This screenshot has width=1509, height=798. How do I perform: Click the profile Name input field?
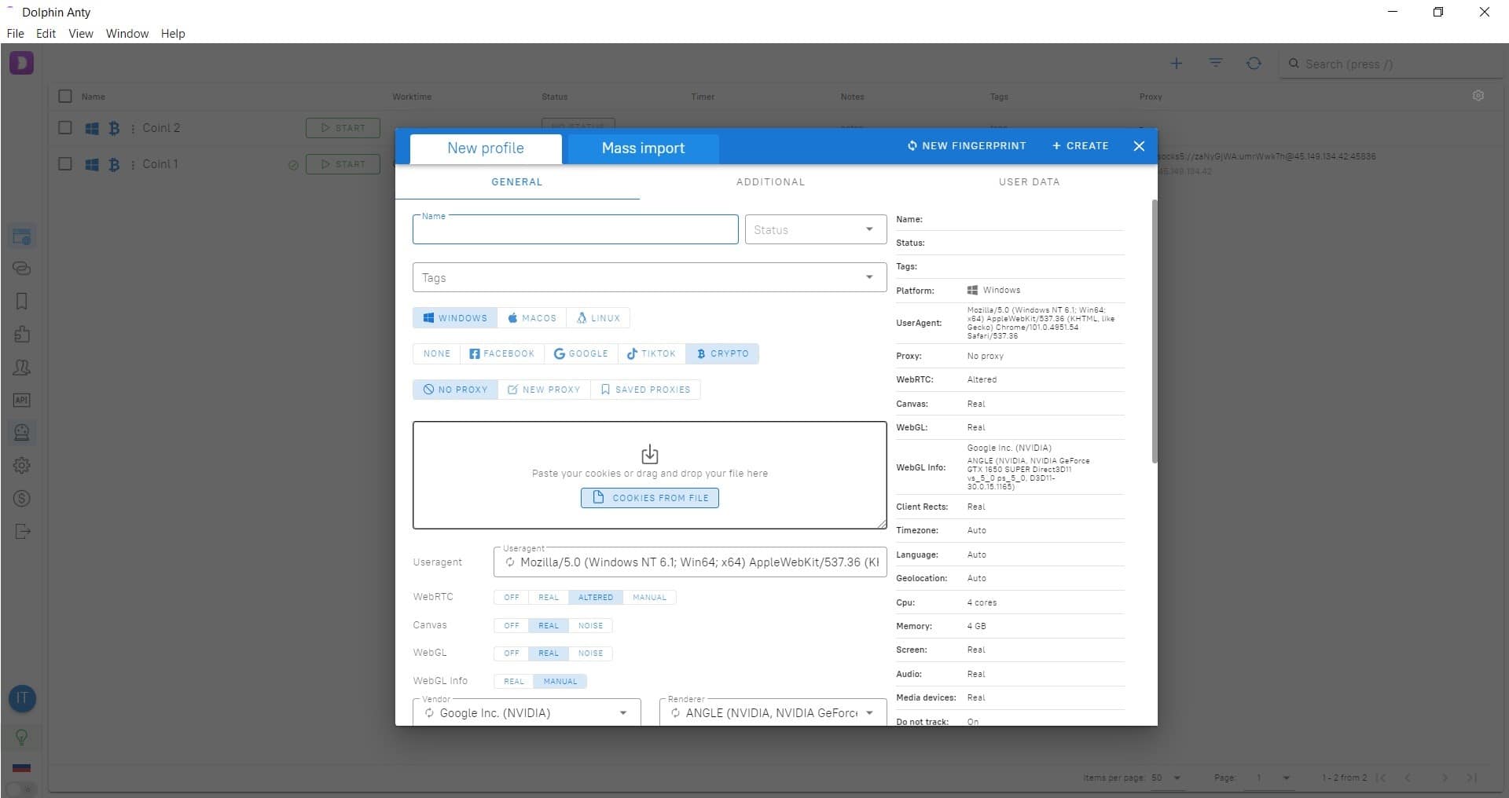click(x=575, y=229)
